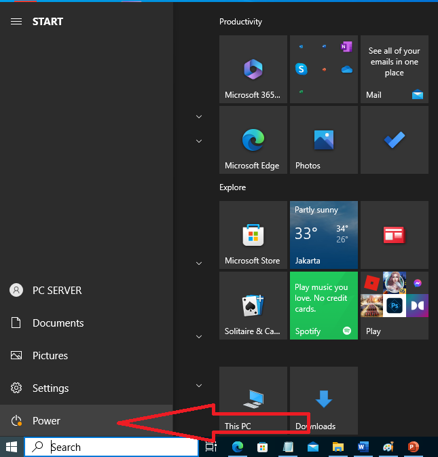438x457 pixels.
Task: Click the Productivity group heading
Action: pyautogui.click(x=240, y=22)
